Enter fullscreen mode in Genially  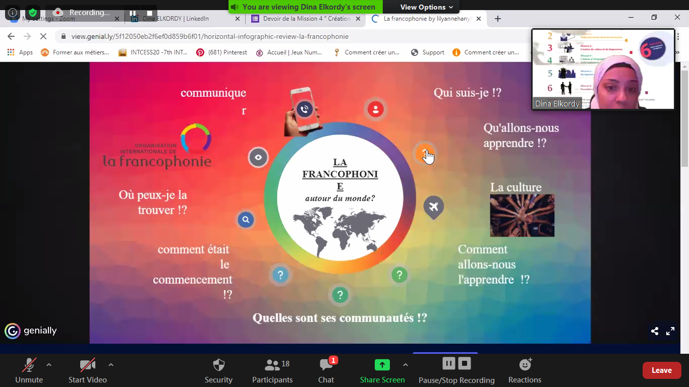point(670,331)
